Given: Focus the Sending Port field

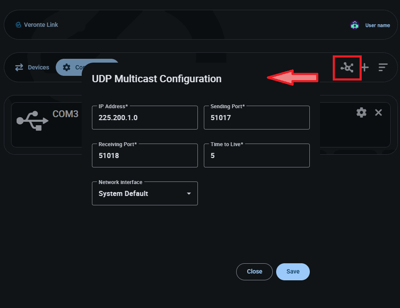Looking at the screenshot, I should click(x=257, y=118).
